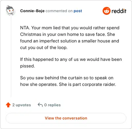Click the vertical comment thread line
132x129 pixels.
tap(11, 57)
